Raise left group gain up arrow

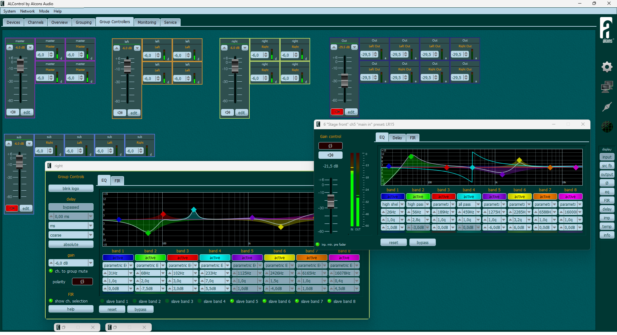[x=117, y=48]
